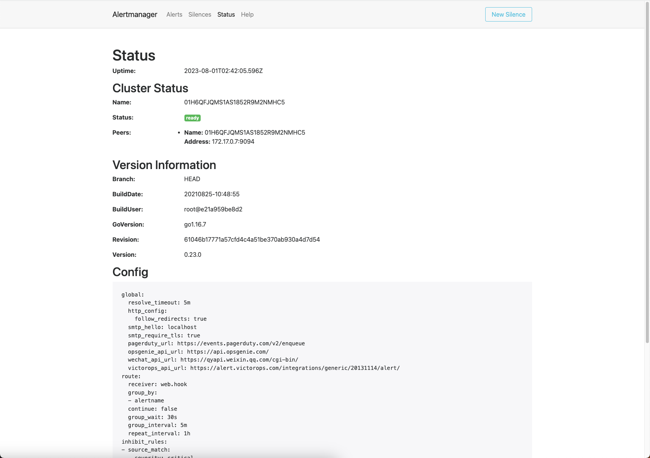The image size is (650, 458).
Task: Click the Uptime value 2023-08-01T02:42:05.596Z
Action: (223, 71)
